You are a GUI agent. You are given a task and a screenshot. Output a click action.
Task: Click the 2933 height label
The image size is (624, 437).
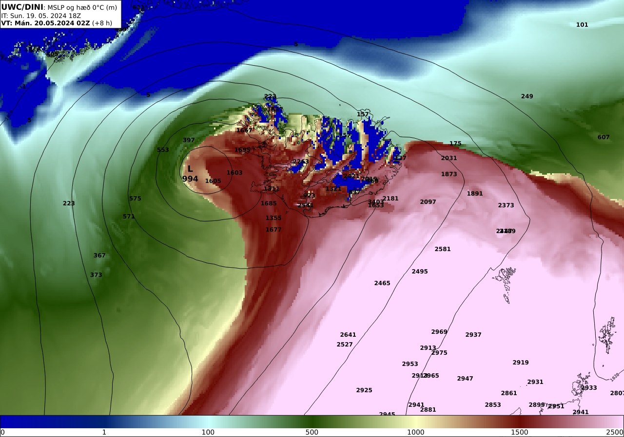(x=589, y=388)
